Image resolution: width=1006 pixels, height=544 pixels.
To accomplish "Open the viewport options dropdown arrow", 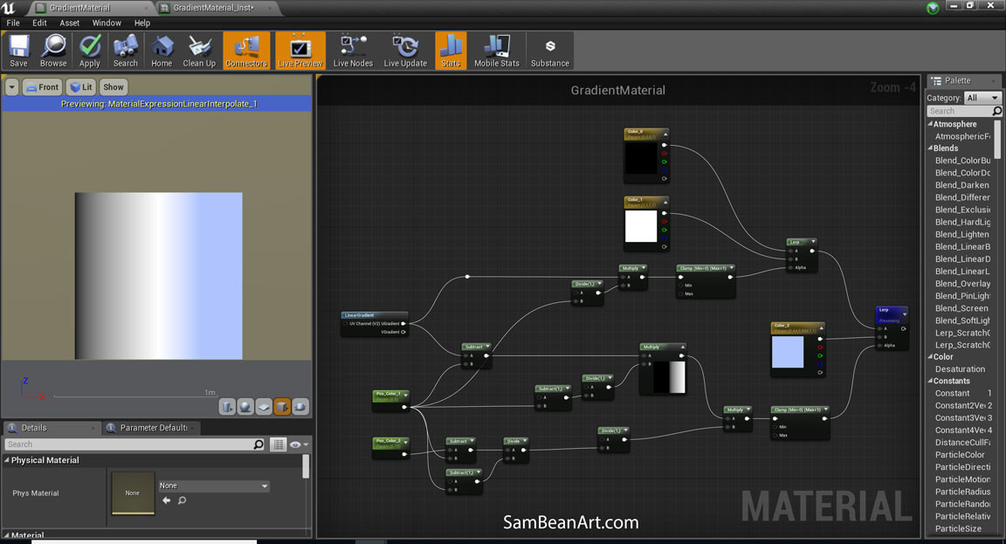I will click(x=12, y=86).
